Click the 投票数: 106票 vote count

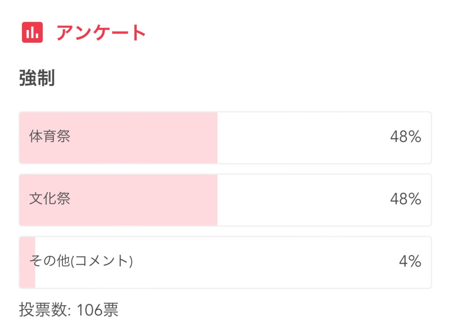coord(68,310)
